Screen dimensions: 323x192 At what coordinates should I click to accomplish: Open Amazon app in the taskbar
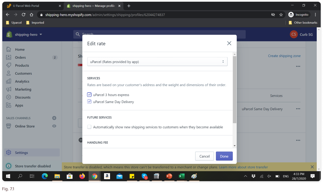tap(107, 176)
